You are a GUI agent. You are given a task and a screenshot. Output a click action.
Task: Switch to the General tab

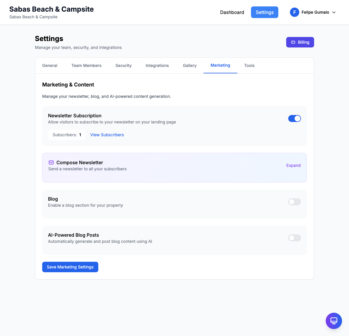point(50,66)
